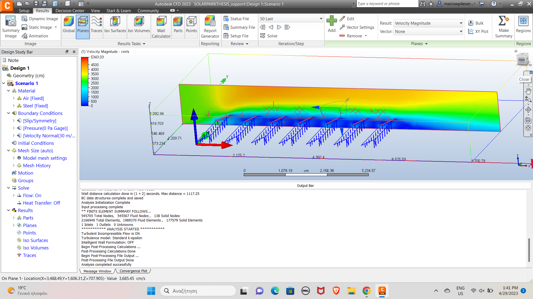The image size is (533, 299).
Task: Click Vector Settings in the Planes group
Action: coord(357,27)
